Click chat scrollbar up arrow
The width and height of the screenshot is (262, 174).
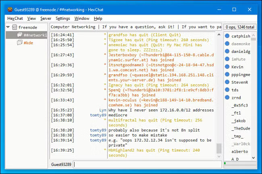tap(219, 35)
